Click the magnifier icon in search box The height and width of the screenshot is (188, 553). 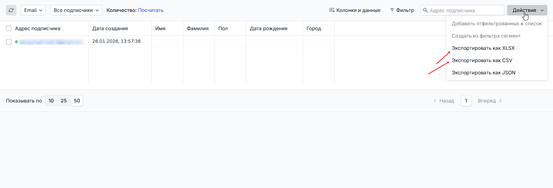425,10
